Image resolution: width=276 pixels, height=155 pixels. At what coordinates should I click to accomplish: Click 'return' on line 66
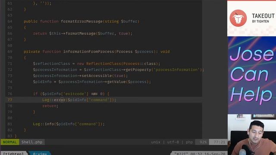(x=40, y=34)
